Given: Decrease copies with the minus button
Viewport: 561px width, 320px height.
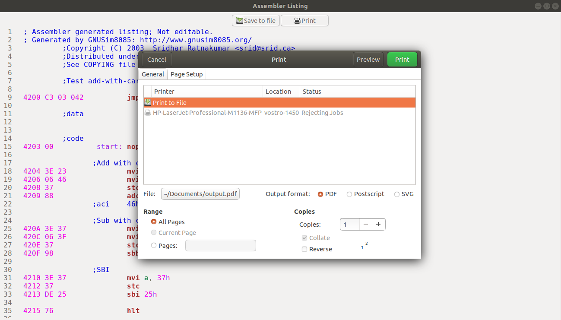Looking at the screenshot, I should [365, 225].
